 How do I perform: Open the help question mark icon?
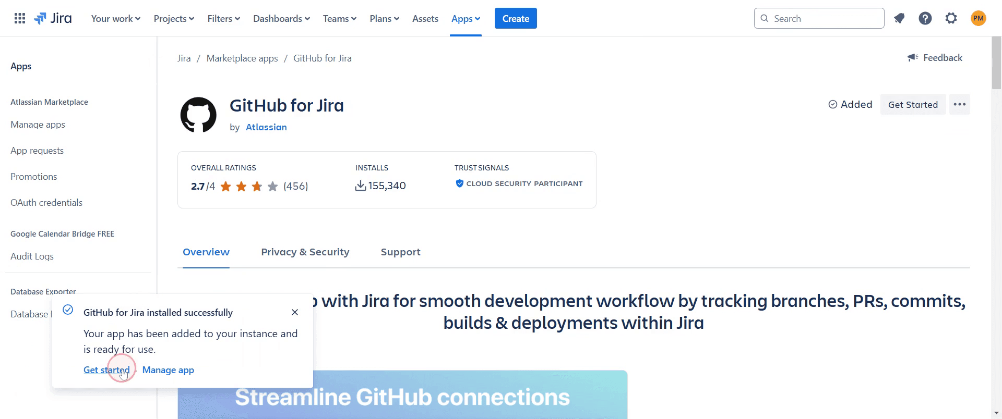tap(925, 18)
